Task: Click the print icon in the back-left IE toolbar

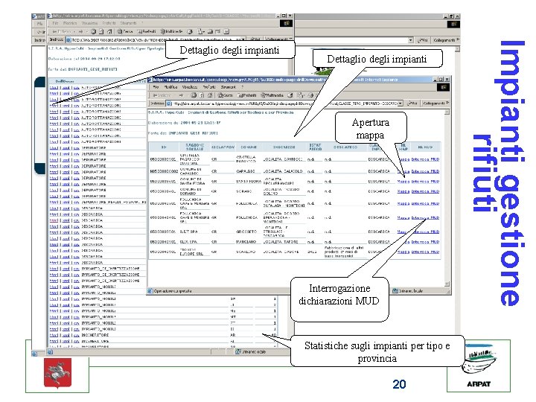Action: (x=210, y=31)
